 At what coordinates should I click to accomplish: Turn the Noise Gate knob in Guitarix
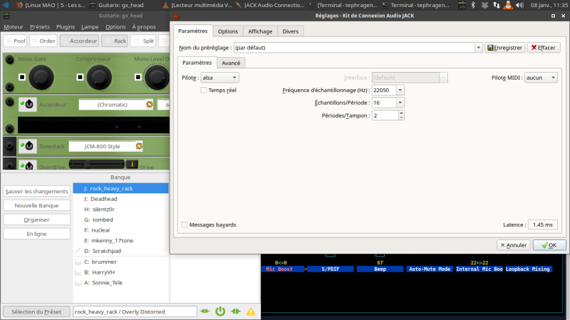click(x=41, y=78)
